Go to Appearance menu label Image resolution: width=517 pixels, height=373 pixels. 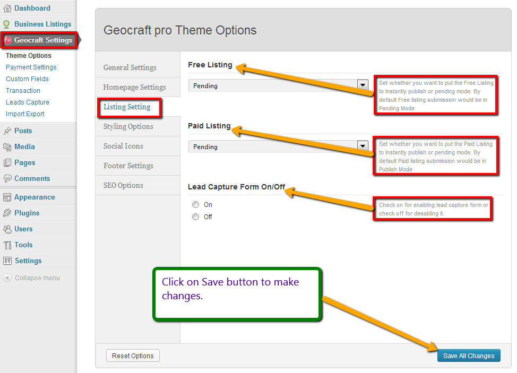point(35,197)
